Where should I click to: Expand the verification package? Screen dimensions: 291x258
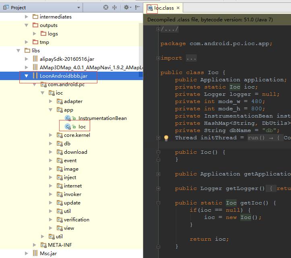tap(50, 220)
